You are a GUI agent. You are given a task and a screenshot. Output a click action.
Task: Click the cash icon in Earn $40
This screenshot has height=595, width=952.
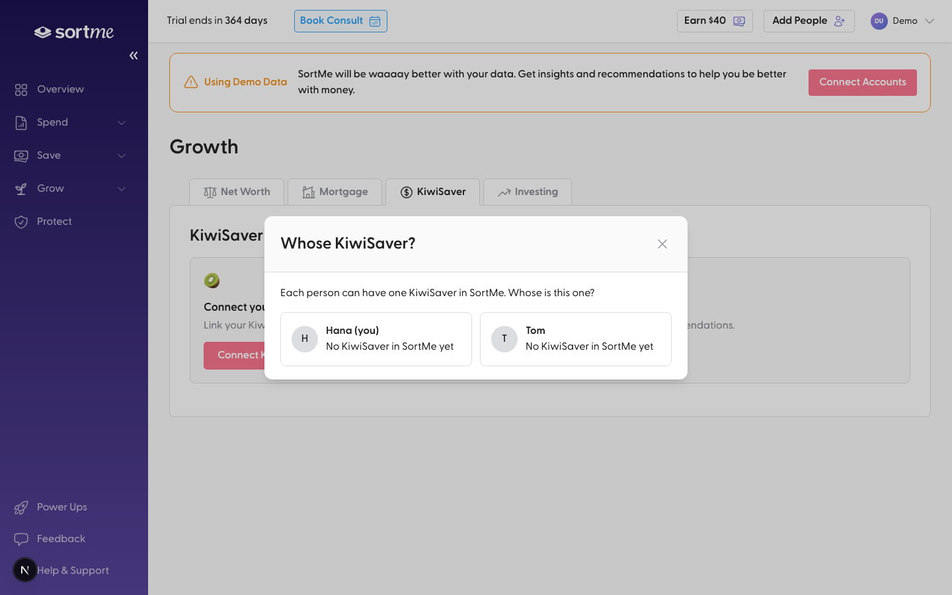[739, 21]
